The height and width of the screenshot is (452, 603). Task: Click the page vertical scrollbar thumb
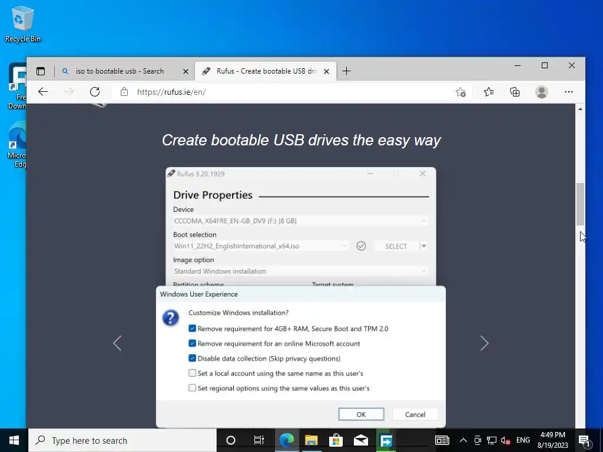(580, 204)
